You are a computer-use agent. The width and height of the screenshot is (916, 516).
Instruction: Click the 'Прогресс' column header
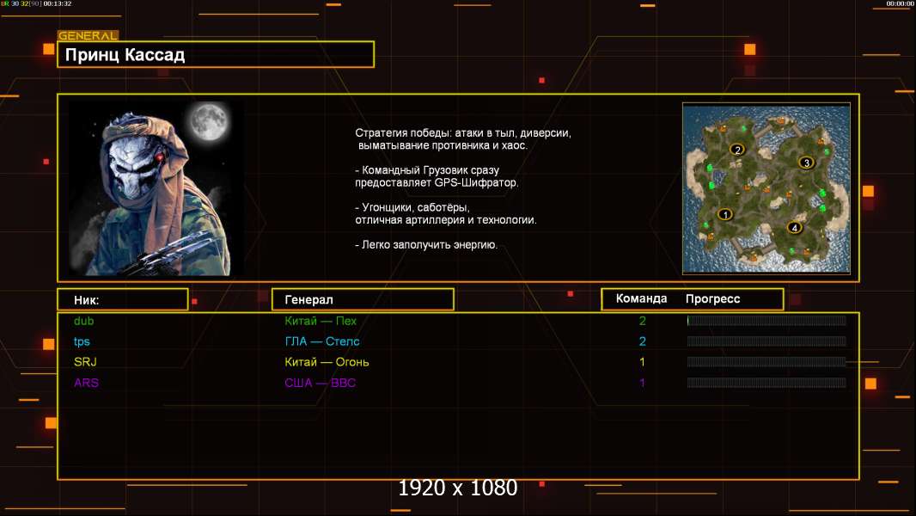point(712,298)
